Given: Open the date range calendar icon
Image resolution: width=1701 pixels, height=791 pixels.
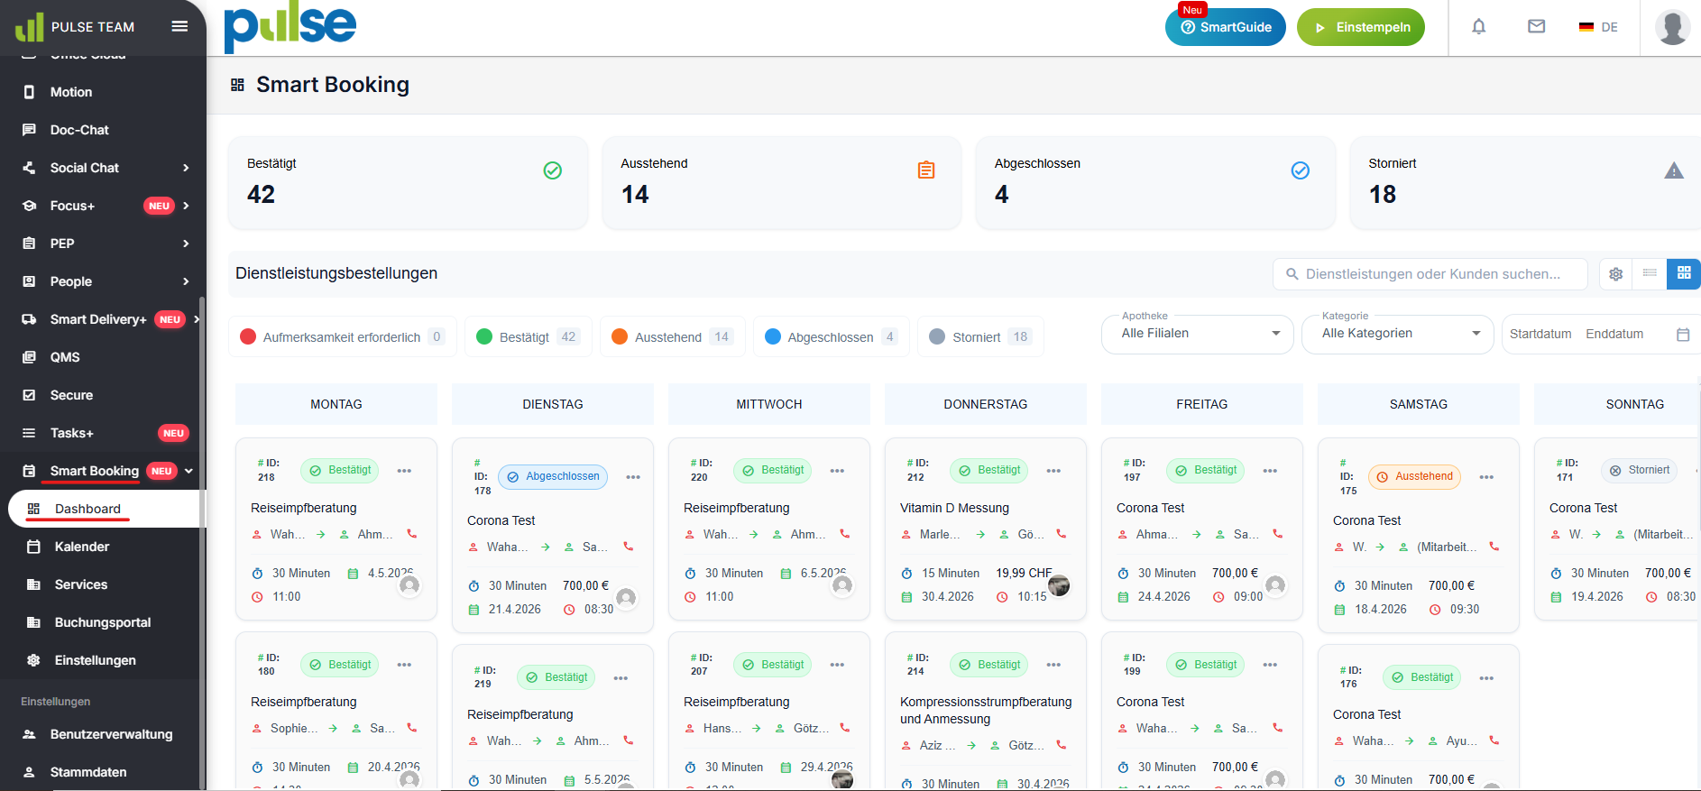Looking at the screenshot, I should (x=1683, y=335).
